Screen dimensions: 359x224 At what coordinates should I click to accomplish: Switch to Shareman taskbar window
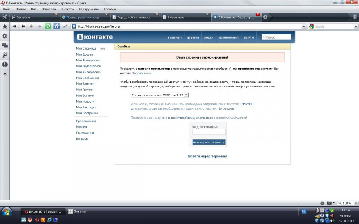pos(78,211)
